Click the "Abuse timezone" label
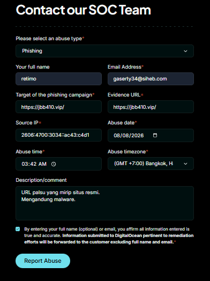The height and width of the screenshot is (281, 210). tap(127, 152)
